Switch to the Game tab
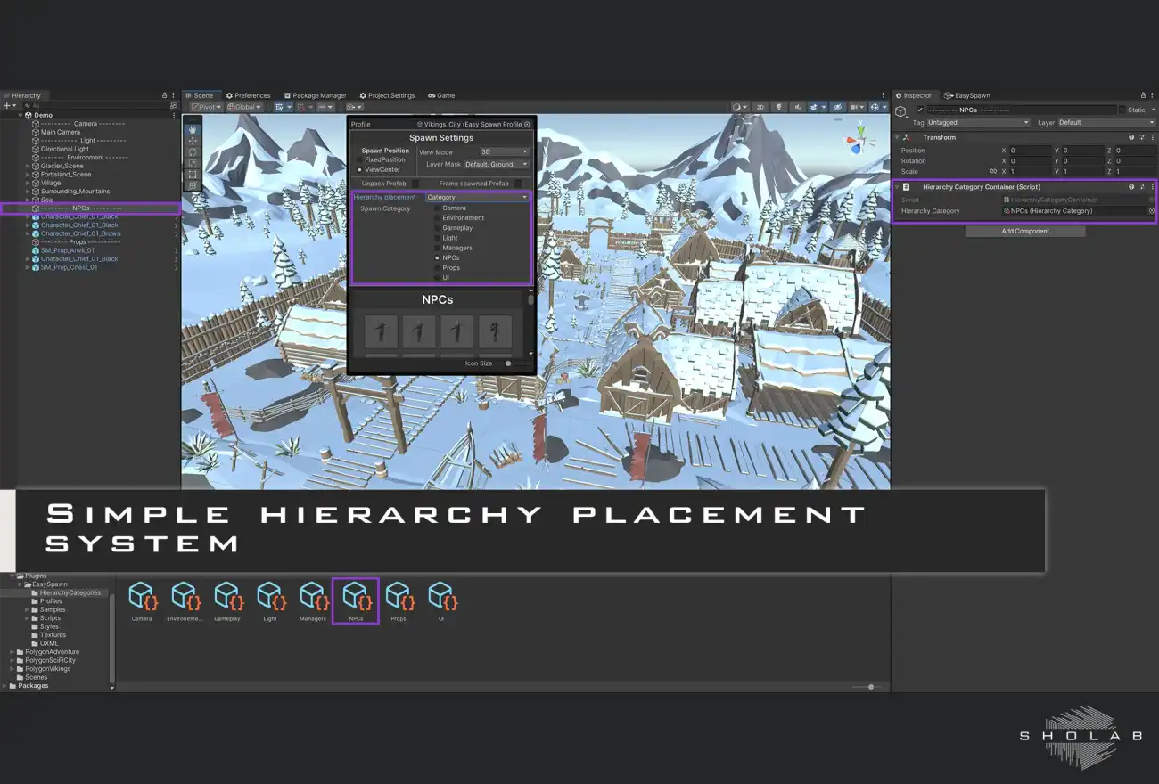 [441, 95]
